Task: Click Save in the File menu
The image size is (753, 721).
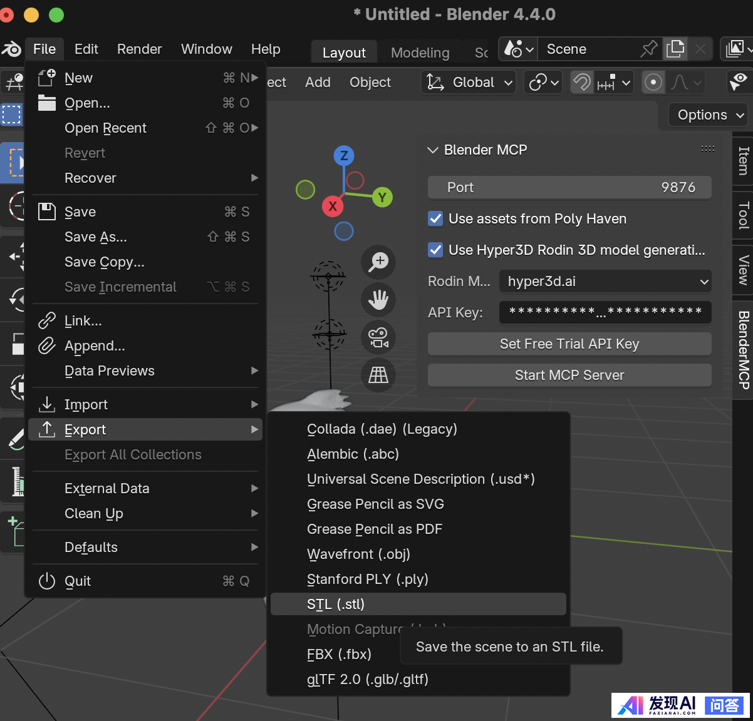Action: [145, 212]
